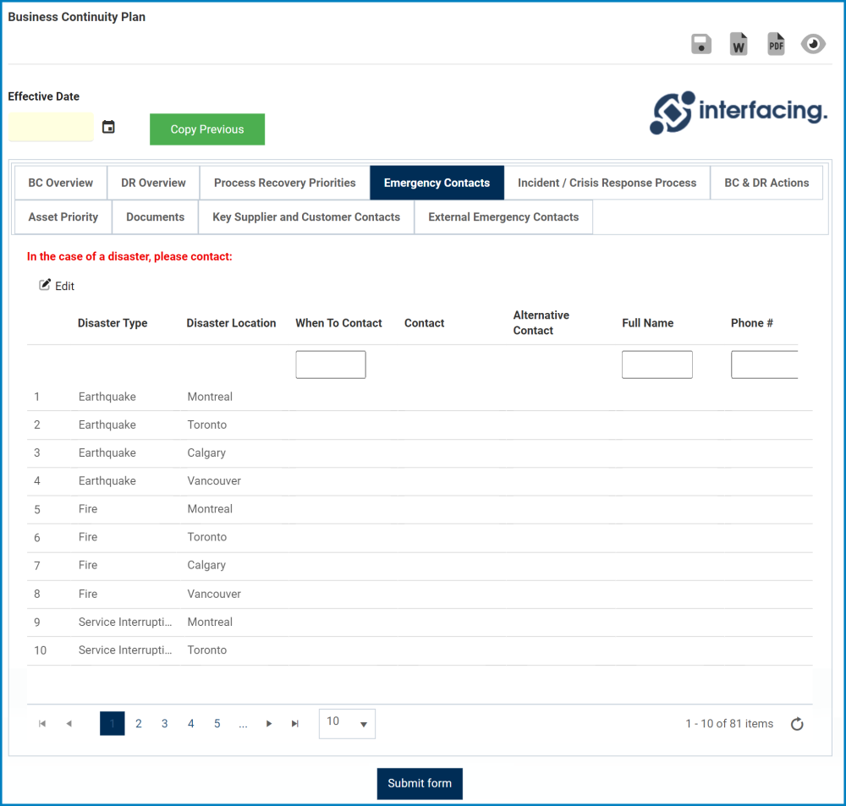Screen dimensions: 846x806
Task: Sort by Contact column header
Action: click(x=425, y=323)
